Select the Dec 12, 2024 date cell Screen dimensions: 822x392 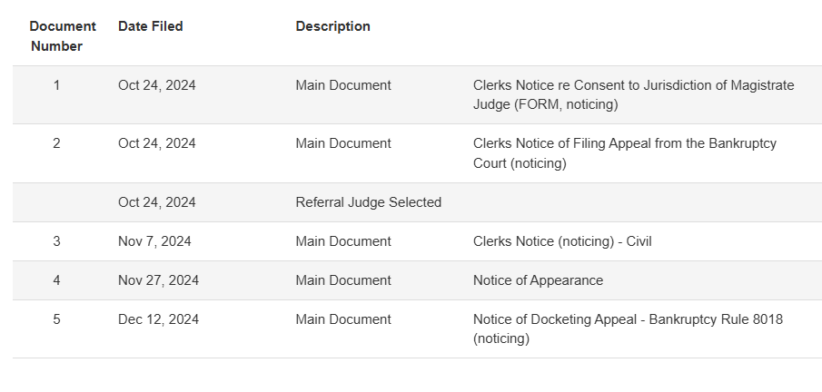click(x=158, y=319)
